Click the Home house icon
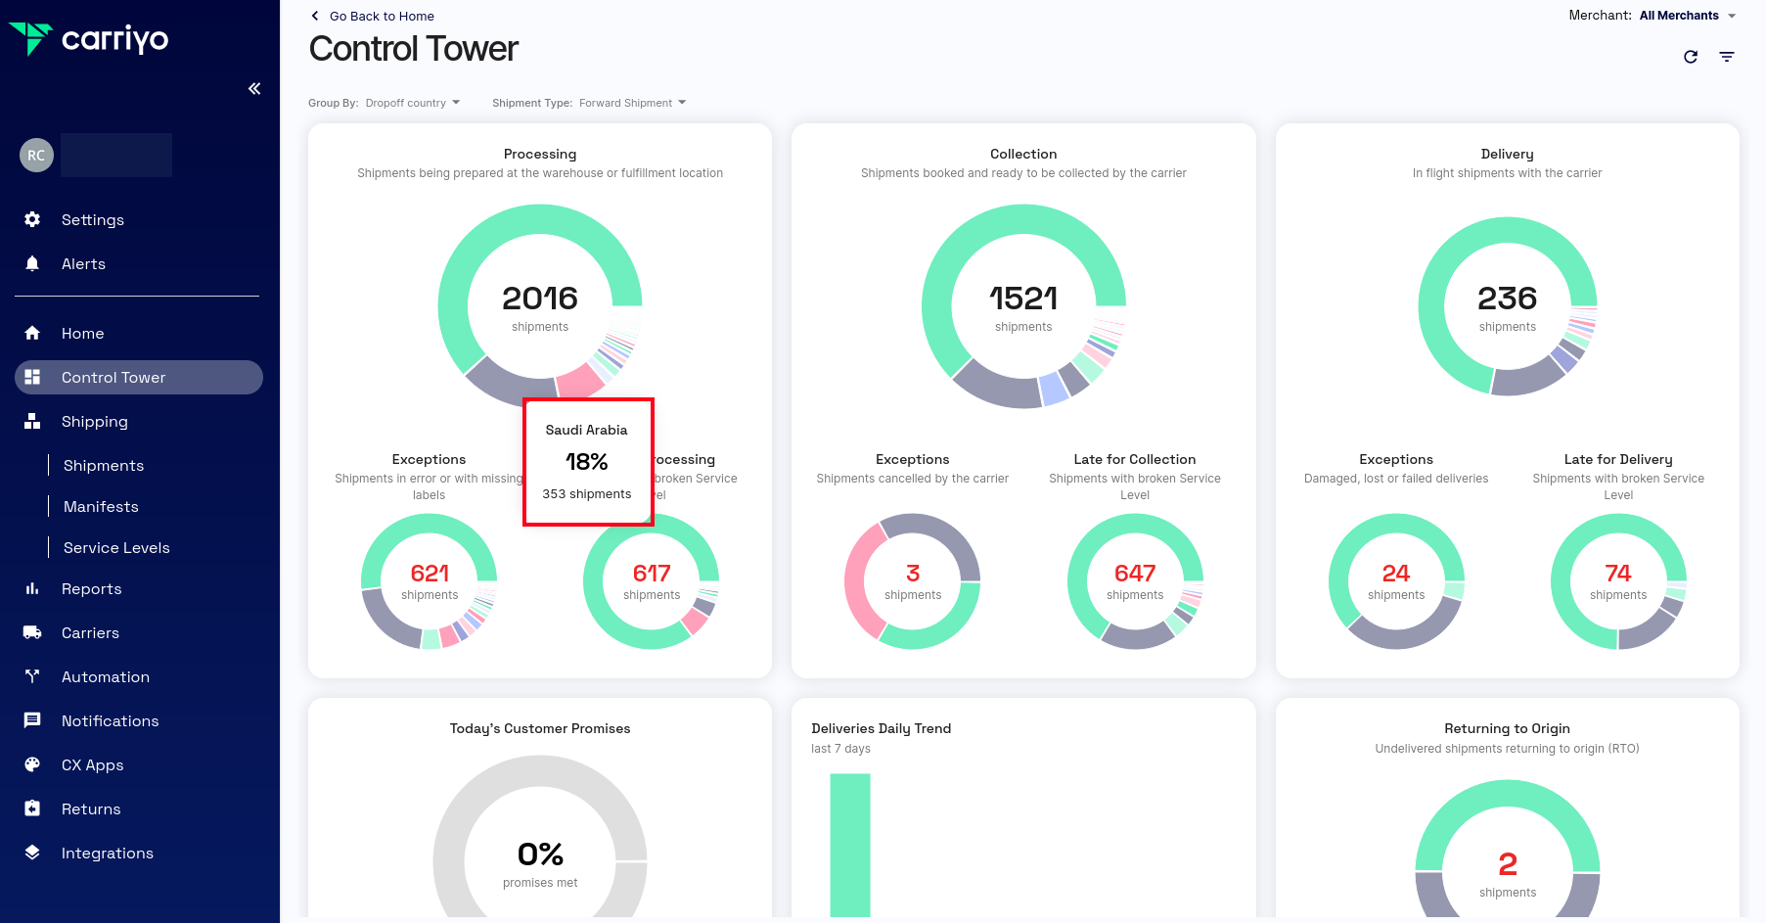This screenshot has width=1766, height=923. [32, 333]
